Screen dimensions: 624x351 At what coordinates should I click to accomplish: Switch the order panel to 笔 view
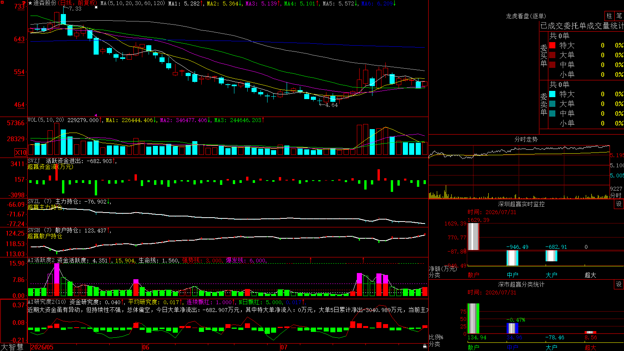tap(619, 16)
